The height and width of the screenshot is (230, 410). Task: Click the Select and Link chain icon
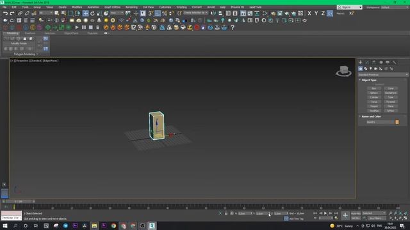coord(20,13)
